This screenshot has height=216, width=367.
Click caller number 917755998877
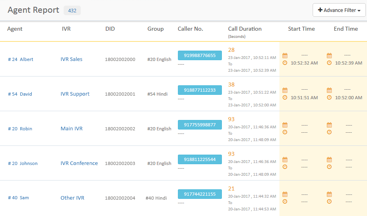pyautogui.click(x=199, y=125)
